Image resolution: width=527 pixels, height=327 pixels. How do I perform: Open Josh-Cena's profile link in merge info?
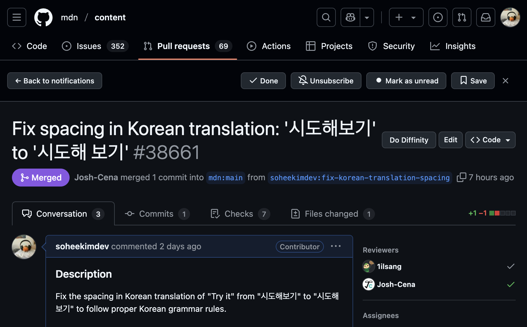96,178
